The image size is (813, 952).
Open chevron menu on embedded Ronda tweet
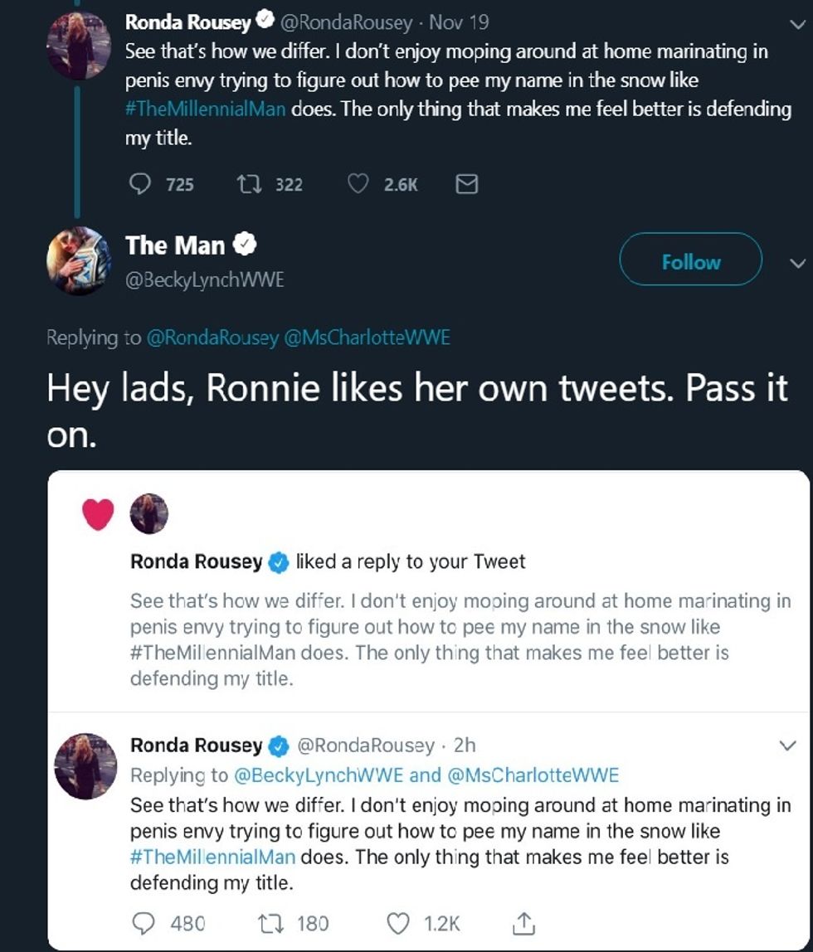coord(788,746)
